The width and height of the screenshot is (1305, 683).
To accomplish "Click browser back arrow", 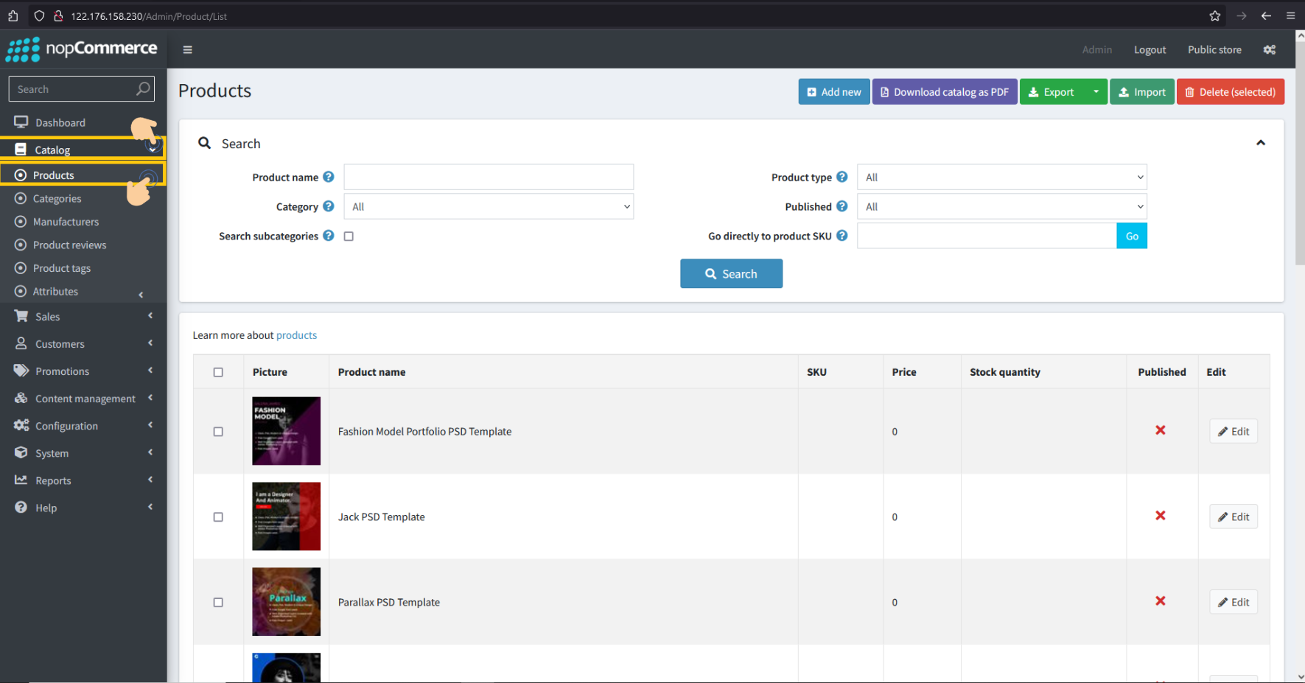I will [x=1266, y=15].
